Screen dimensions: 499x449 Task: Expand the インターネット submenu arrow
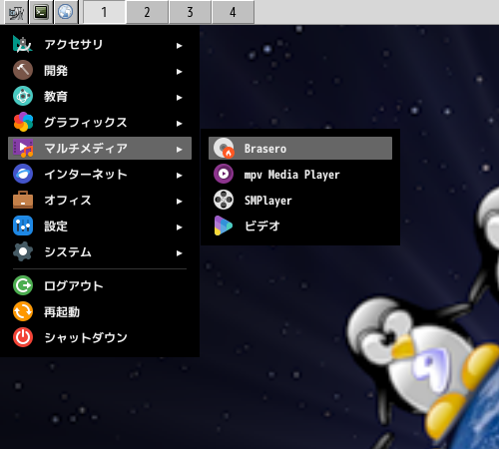click(x=180, y=176)
